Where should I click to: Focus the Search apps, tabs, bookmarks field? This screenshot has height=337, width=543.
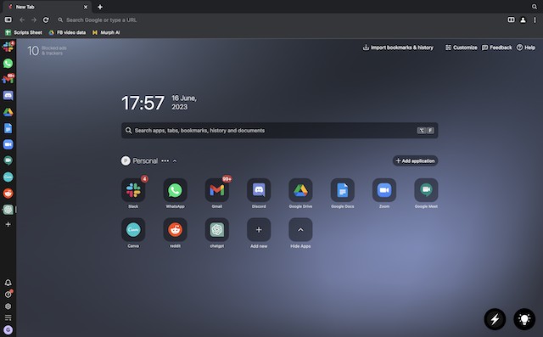tap(279, 131)
